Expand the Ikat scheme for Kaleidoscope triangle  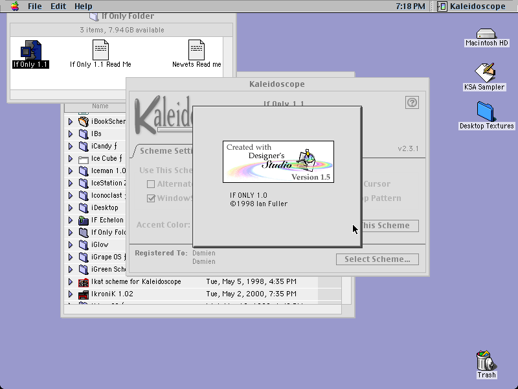[71, 282]
